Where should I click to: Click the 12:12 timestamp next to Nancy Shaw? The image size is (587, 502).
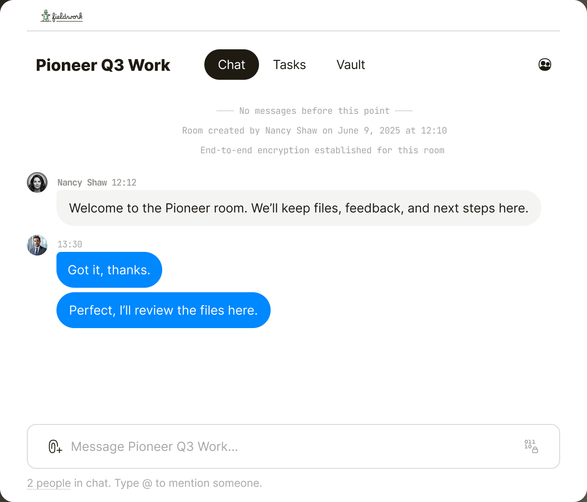coord(123,182)
